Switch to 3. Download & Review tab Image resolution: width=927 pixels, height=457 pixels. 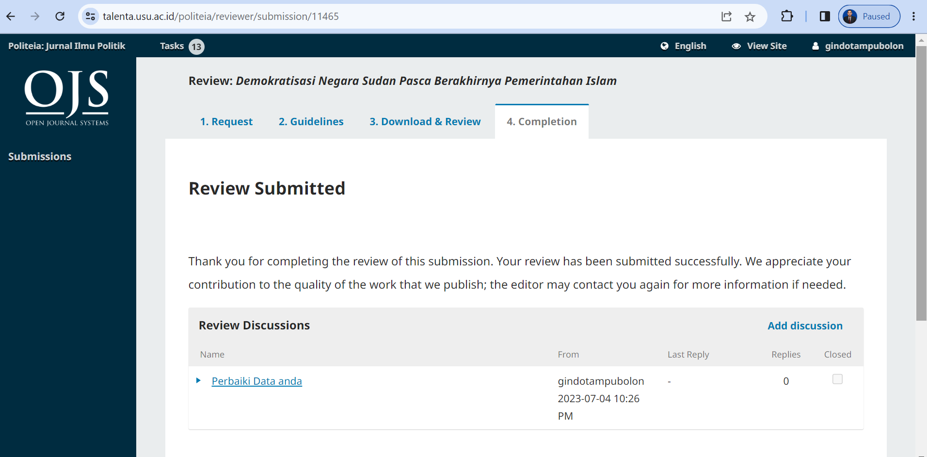point(425,122)
